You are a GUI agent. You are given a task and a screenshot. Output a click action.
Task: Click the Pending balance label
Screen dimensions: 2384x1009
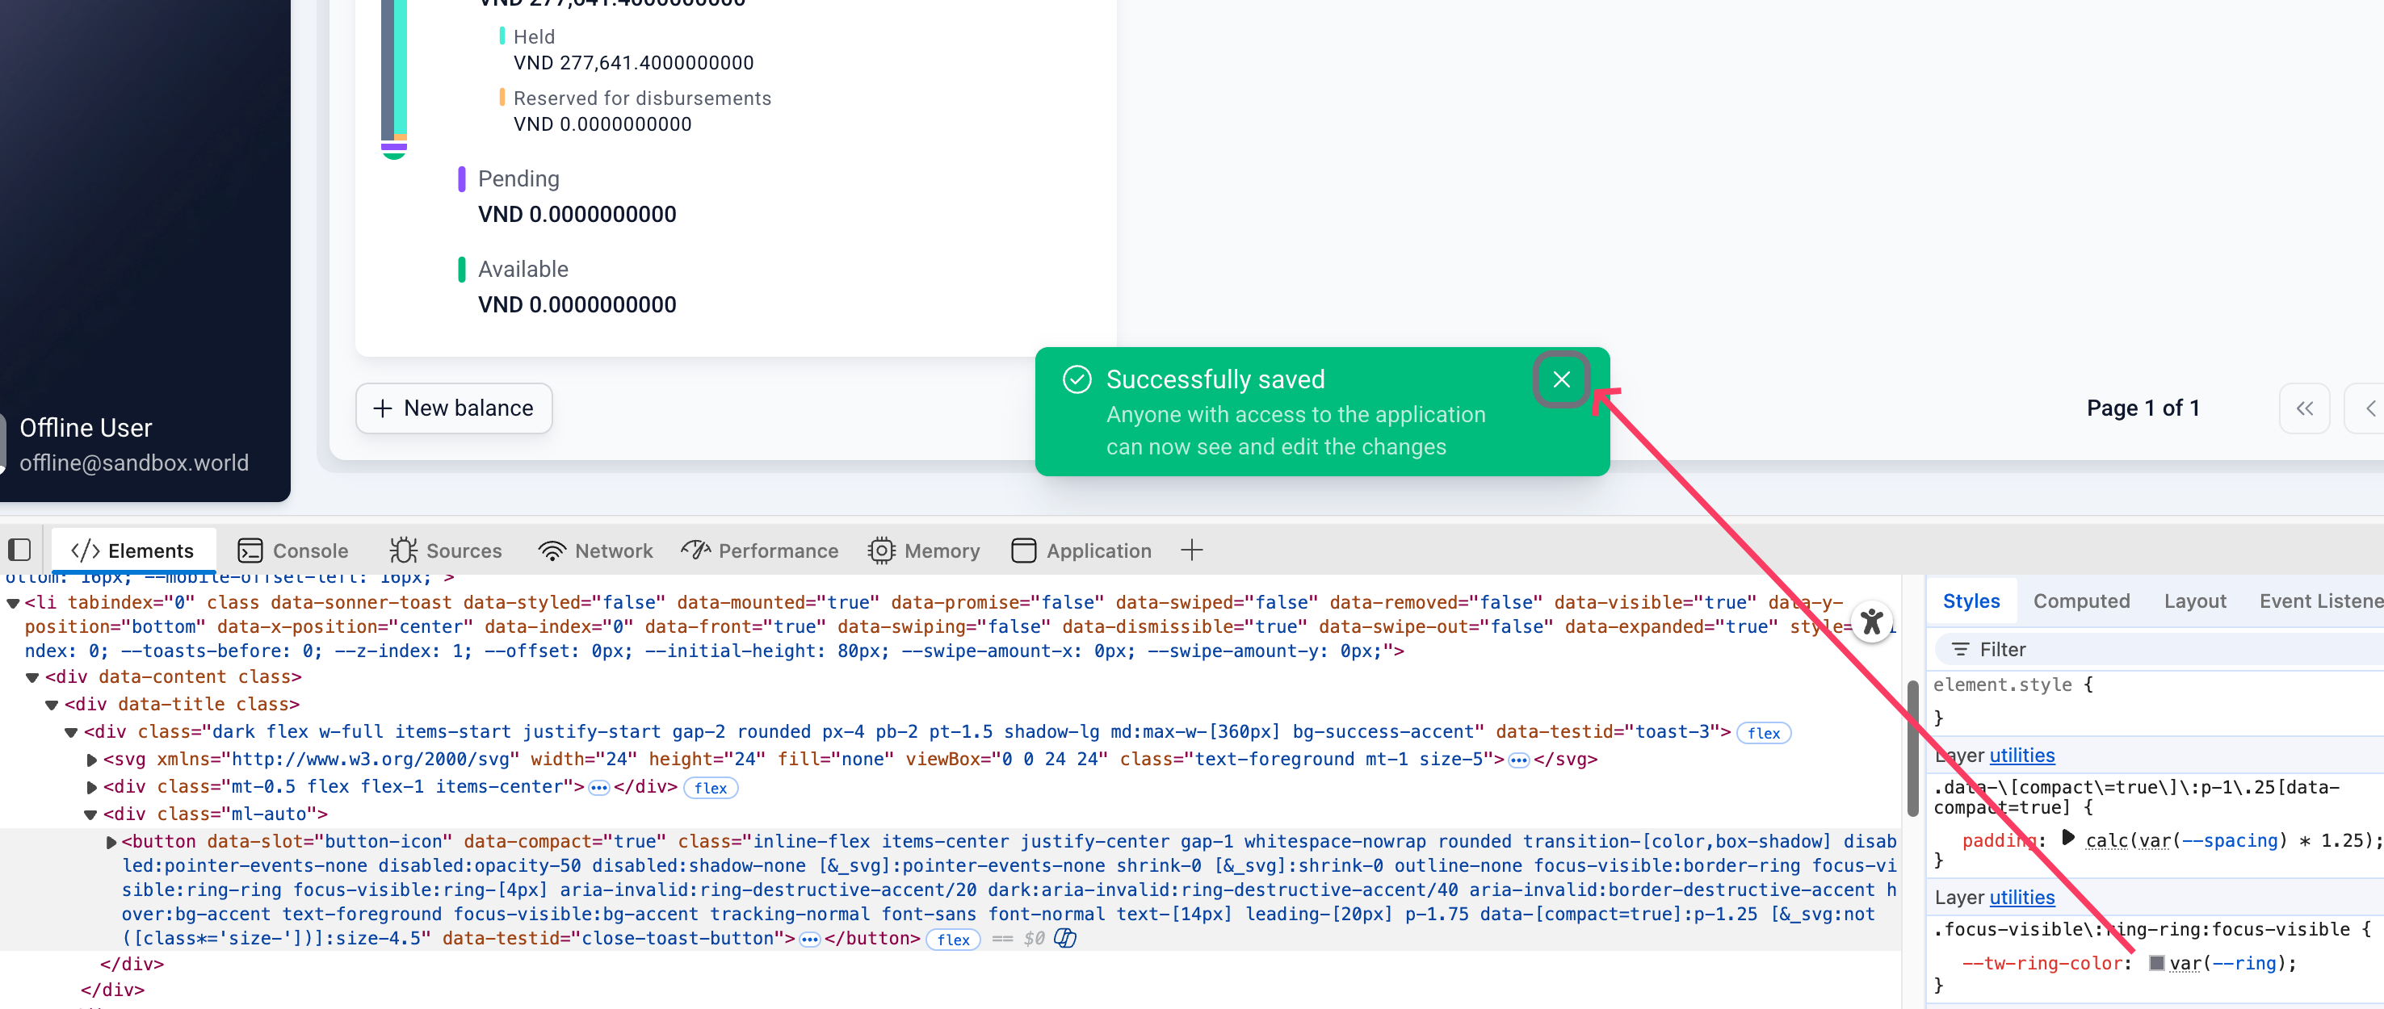pos(518,178)
